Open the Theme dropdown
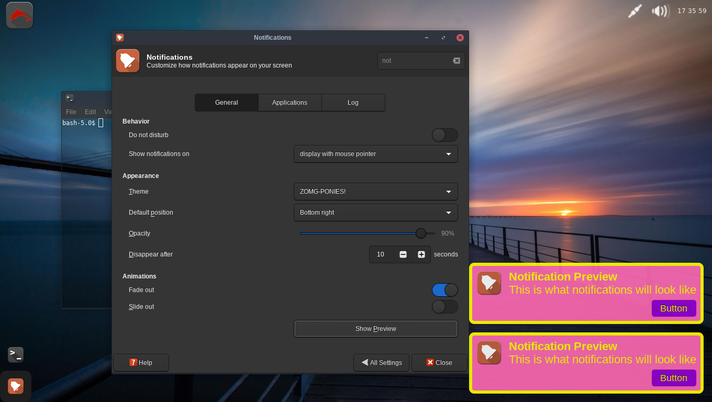The height and width of the screenshot is (402, 712). pos(375,192)
